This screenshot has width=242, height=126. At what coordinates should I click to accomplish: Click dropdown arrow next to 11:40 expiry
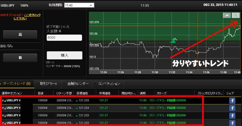click(x=91, y=5)
